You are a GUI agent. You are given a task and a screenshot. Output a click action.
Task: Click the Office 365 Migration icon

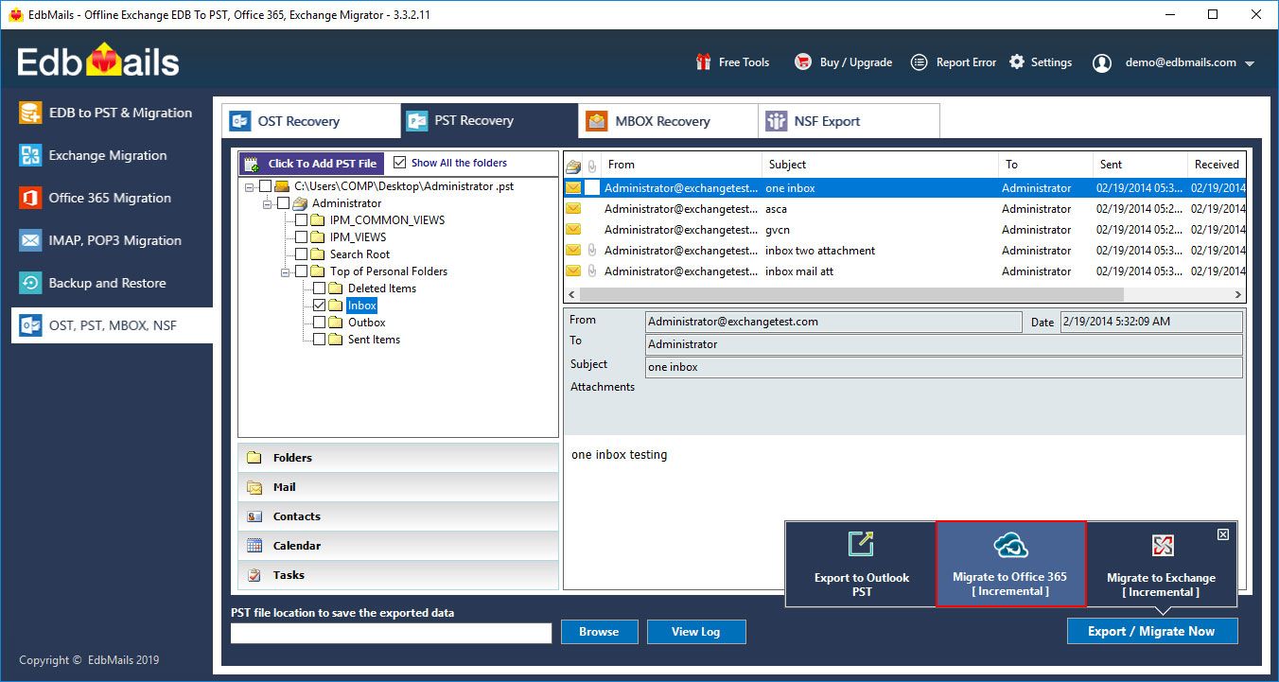point(30,198)
